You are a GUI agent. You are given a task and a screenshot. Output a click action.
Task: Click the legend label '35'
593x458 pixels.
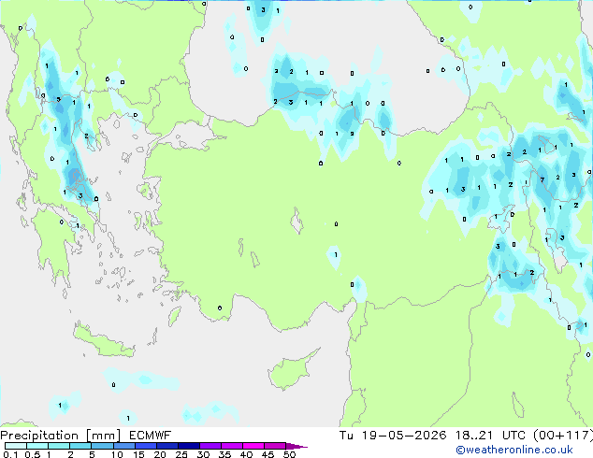point(224,454)
